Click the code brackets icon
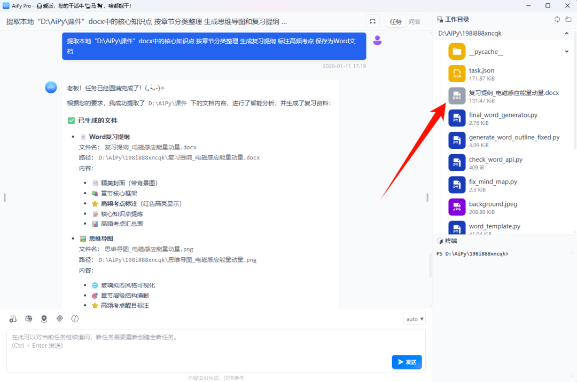This screenshot has height=382, width=577. (75, 319)
